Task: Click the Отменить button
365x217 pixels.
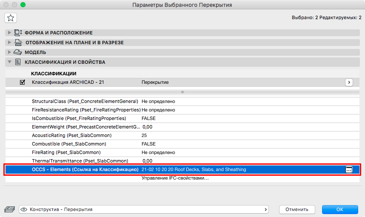Action: [x=297, y=209]
